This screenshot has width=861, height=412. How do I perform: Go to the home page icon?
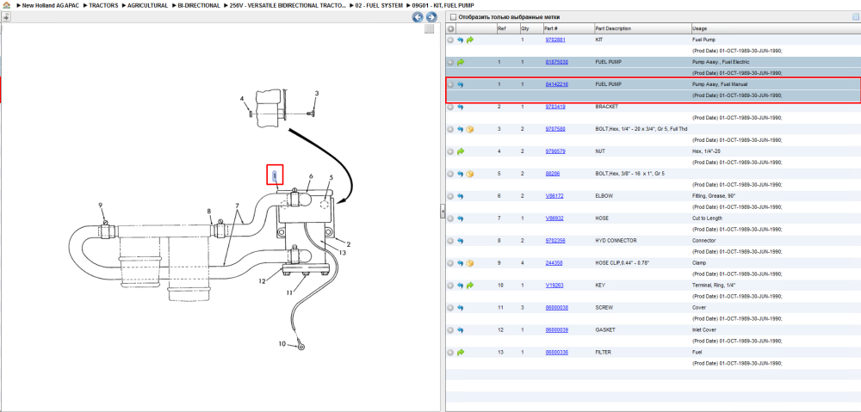point(7,5)
